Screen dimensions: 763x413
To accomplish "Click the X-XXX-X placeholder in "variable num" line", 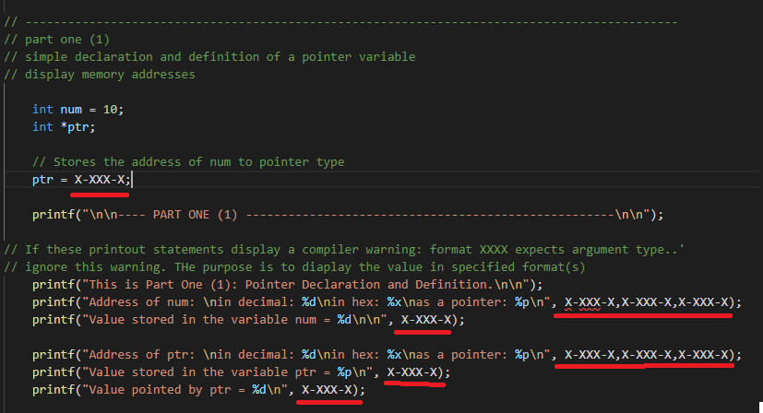I will pos(426,320).
